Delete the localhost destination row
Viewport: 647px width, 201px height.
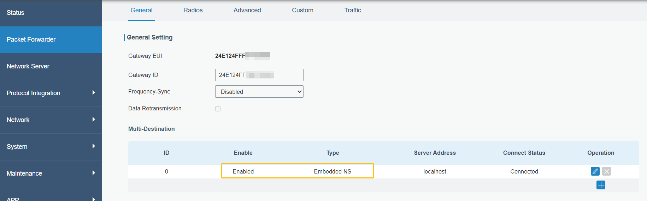606,171
